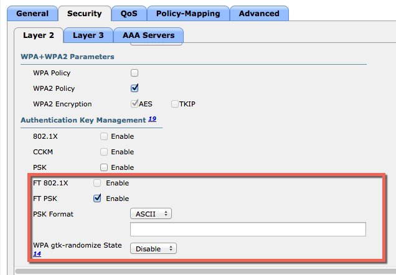Switch to AAA Servers sub-tab
Image resolution: width=396 pixels, height=275 pixels.
(x=148, y=35)
